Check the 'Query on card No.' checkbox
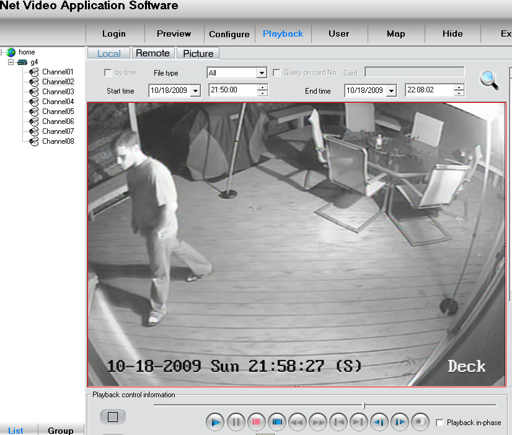Image resolution: width=512 pixels, height=435 pixels. click(x=277, y=72)
